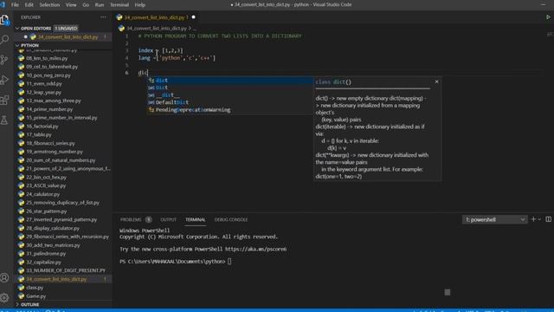Switch to the Output panel tab

tap(168, 219)
